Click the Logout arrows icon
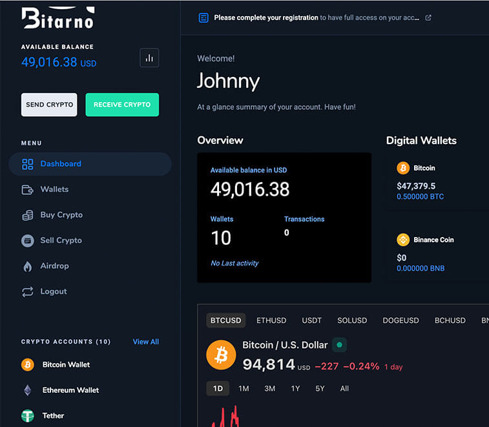 click(x=27, y=292)
